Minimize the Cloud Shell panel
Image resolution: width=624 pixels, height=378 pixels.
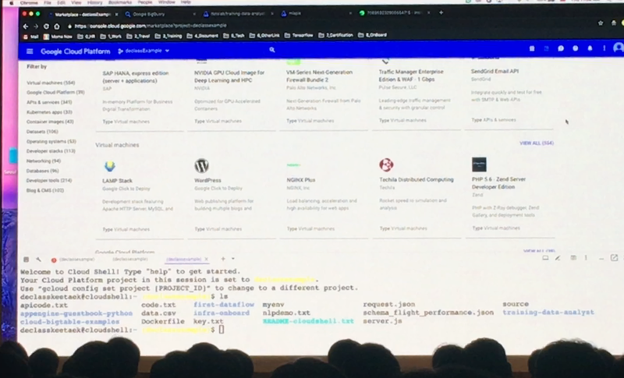tap(601, 258)
